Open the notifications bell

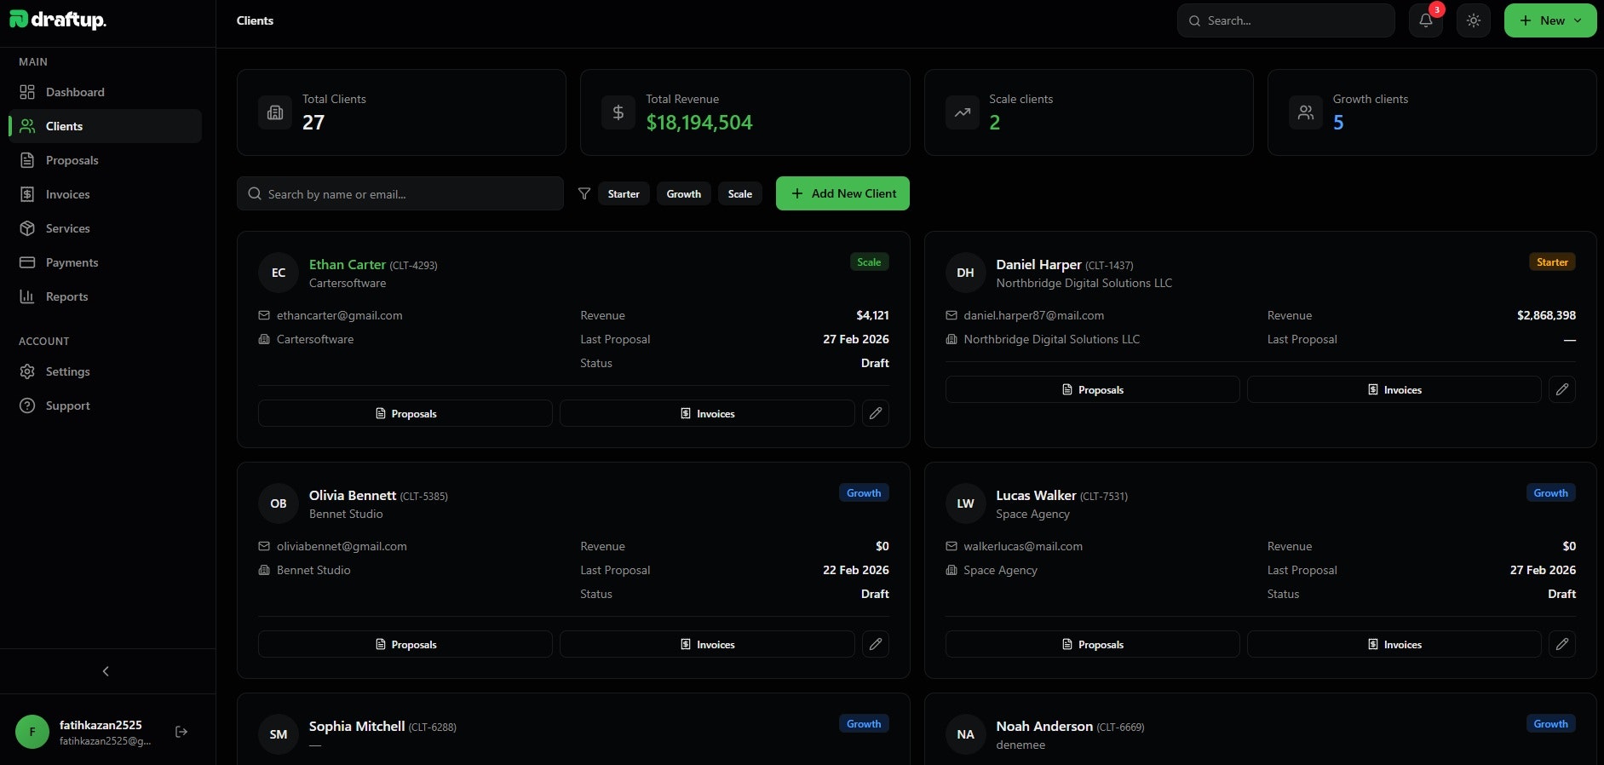[x=1426, y=20]
